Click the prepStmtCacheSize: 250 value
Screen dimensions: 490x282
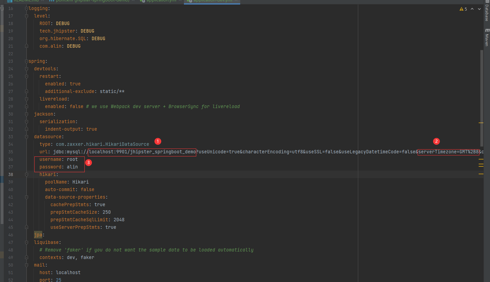(106, 212)
